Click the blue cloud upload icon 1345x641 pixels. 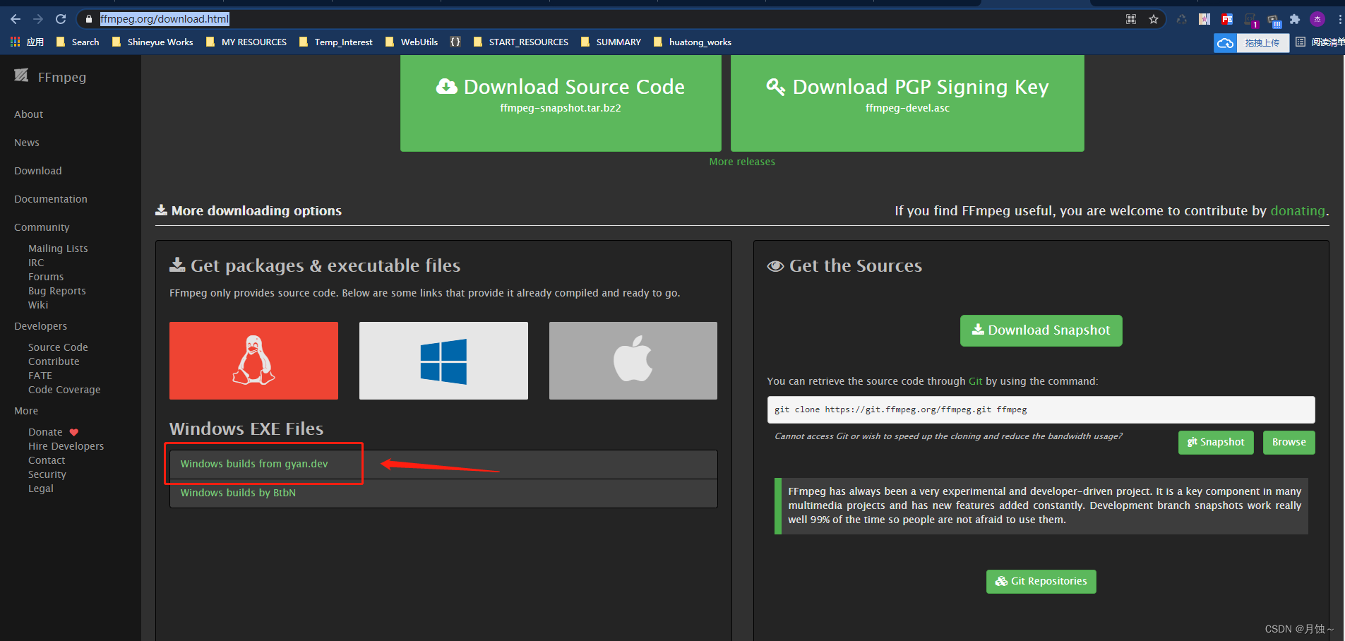tap(1226, 43)
